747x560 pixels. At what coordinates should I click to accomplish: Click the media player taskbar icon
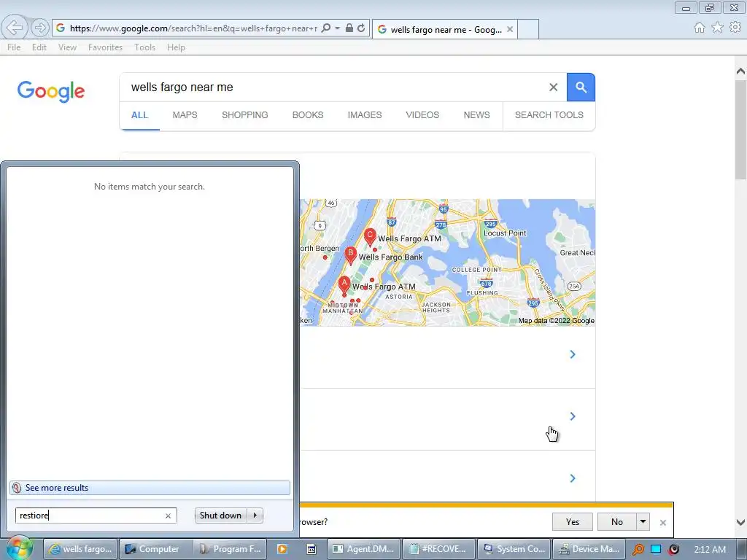tap(282, 549)
